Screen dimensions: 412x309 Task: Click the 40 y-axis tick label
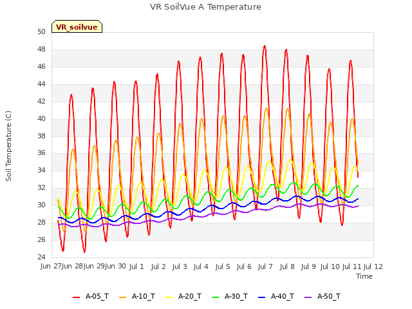click(41, 118)
